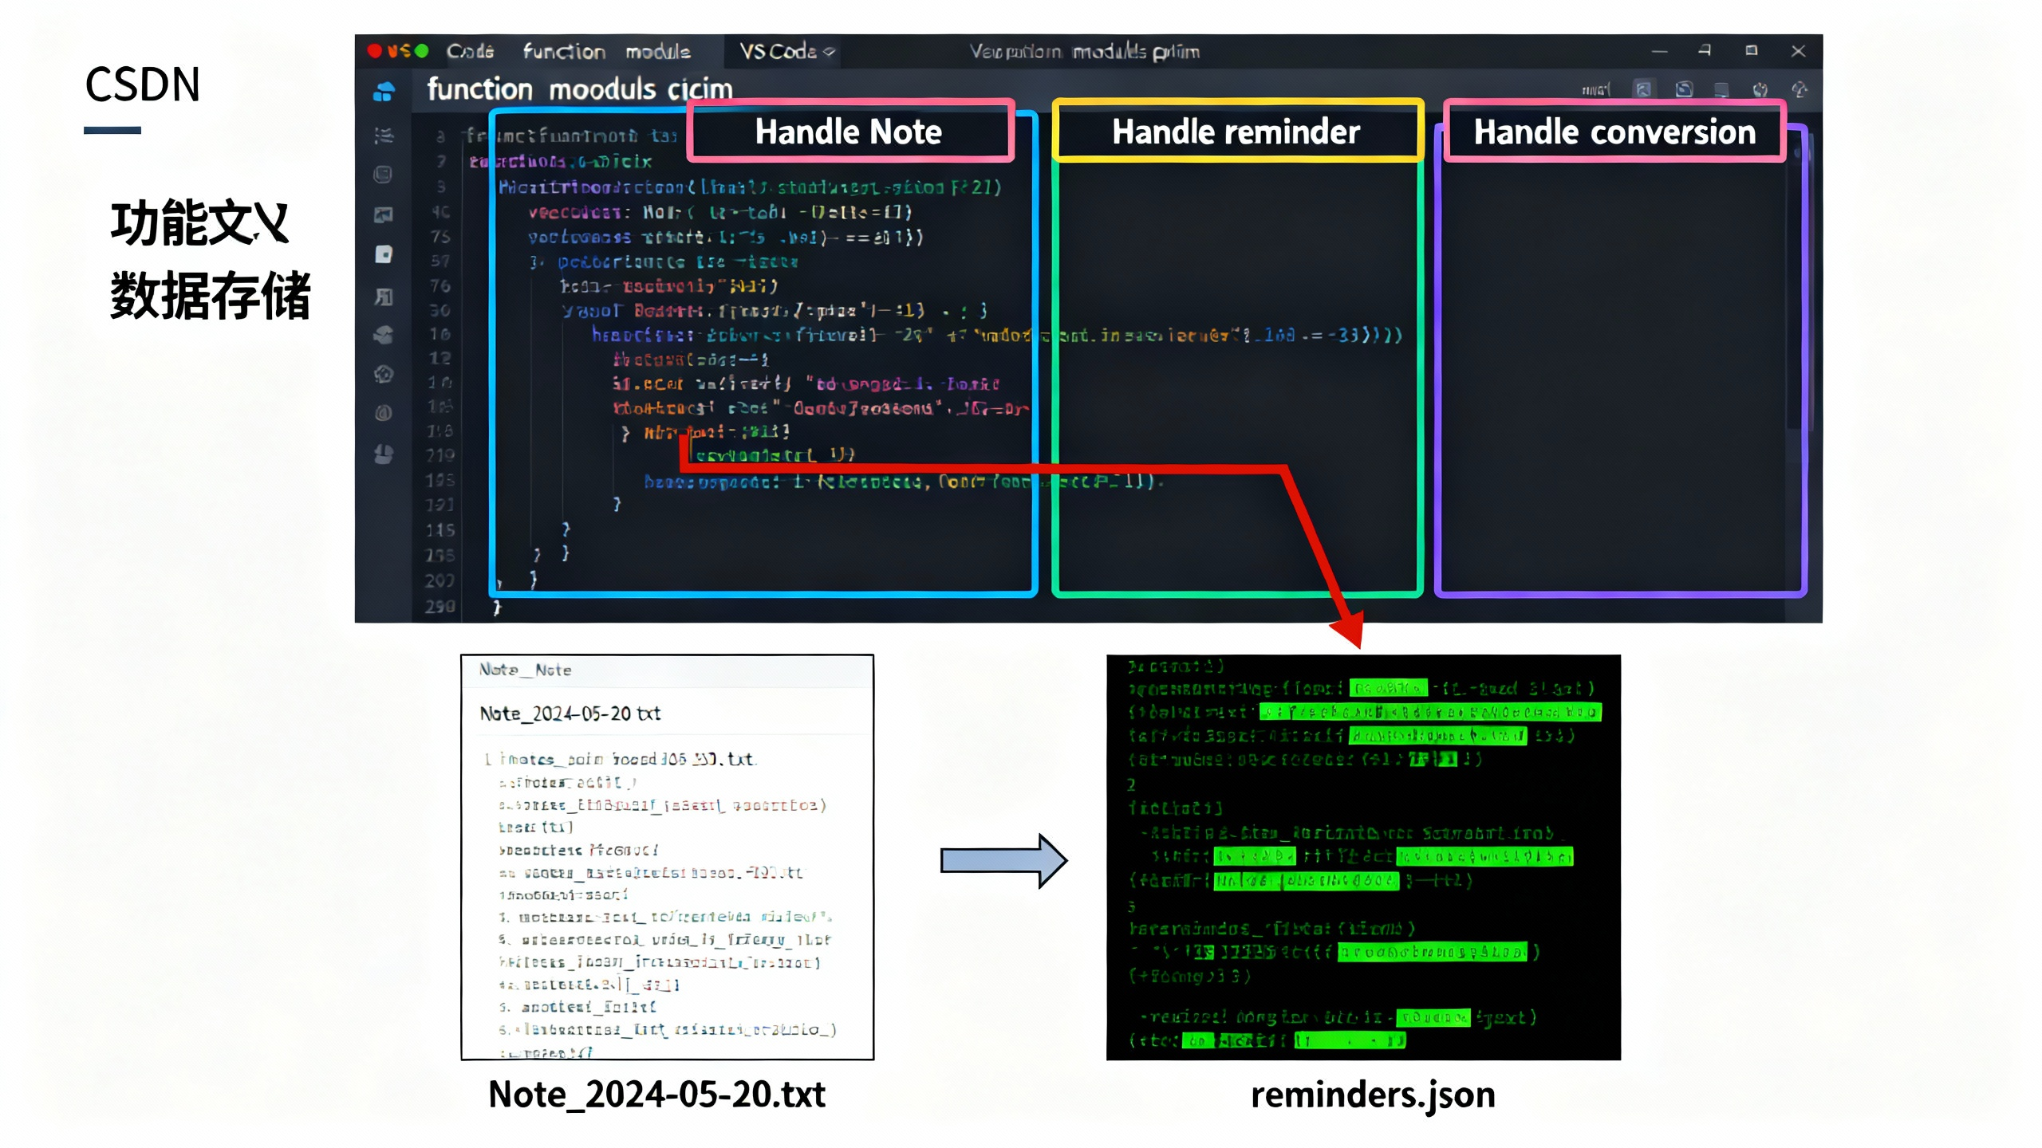Open the function menu item
Viewport: 2042px width, 1148px height.
coord(564,52)
